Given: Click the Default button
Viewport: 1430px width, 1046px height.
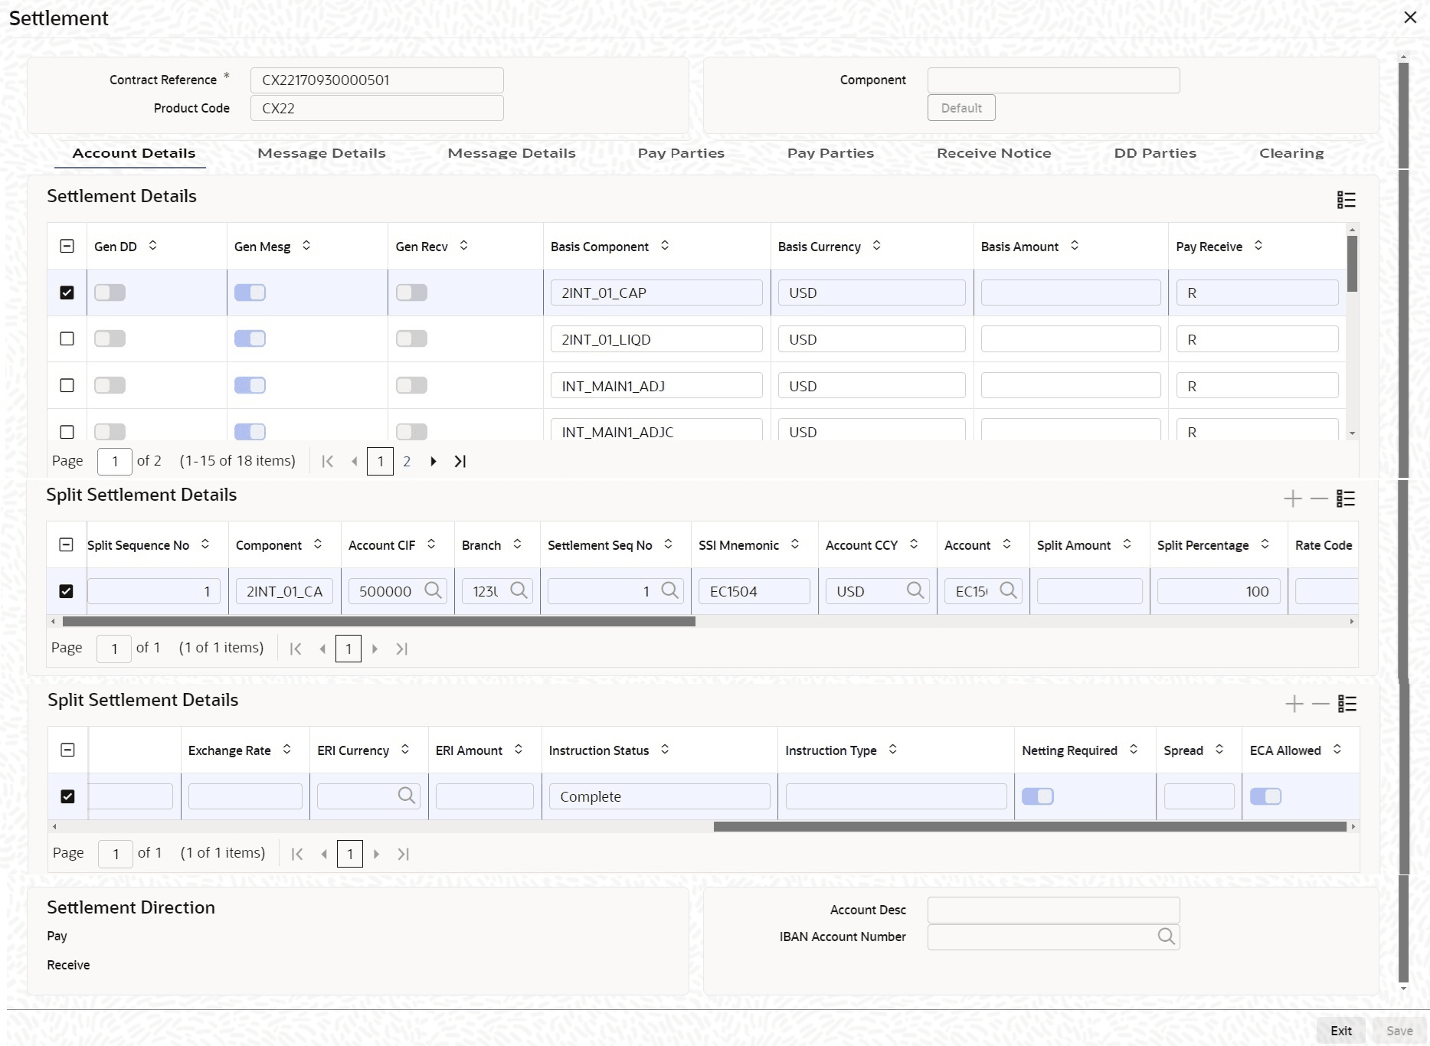Looking at the screenshot, I should (x=961, y=108).
